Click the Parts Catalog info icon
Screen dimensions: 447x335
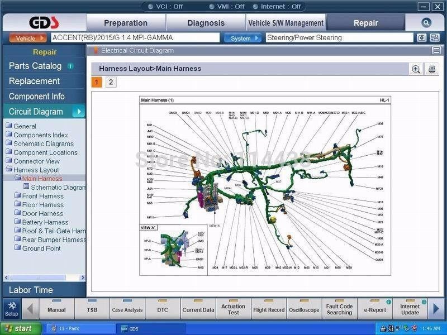click(x=70, y=66)
